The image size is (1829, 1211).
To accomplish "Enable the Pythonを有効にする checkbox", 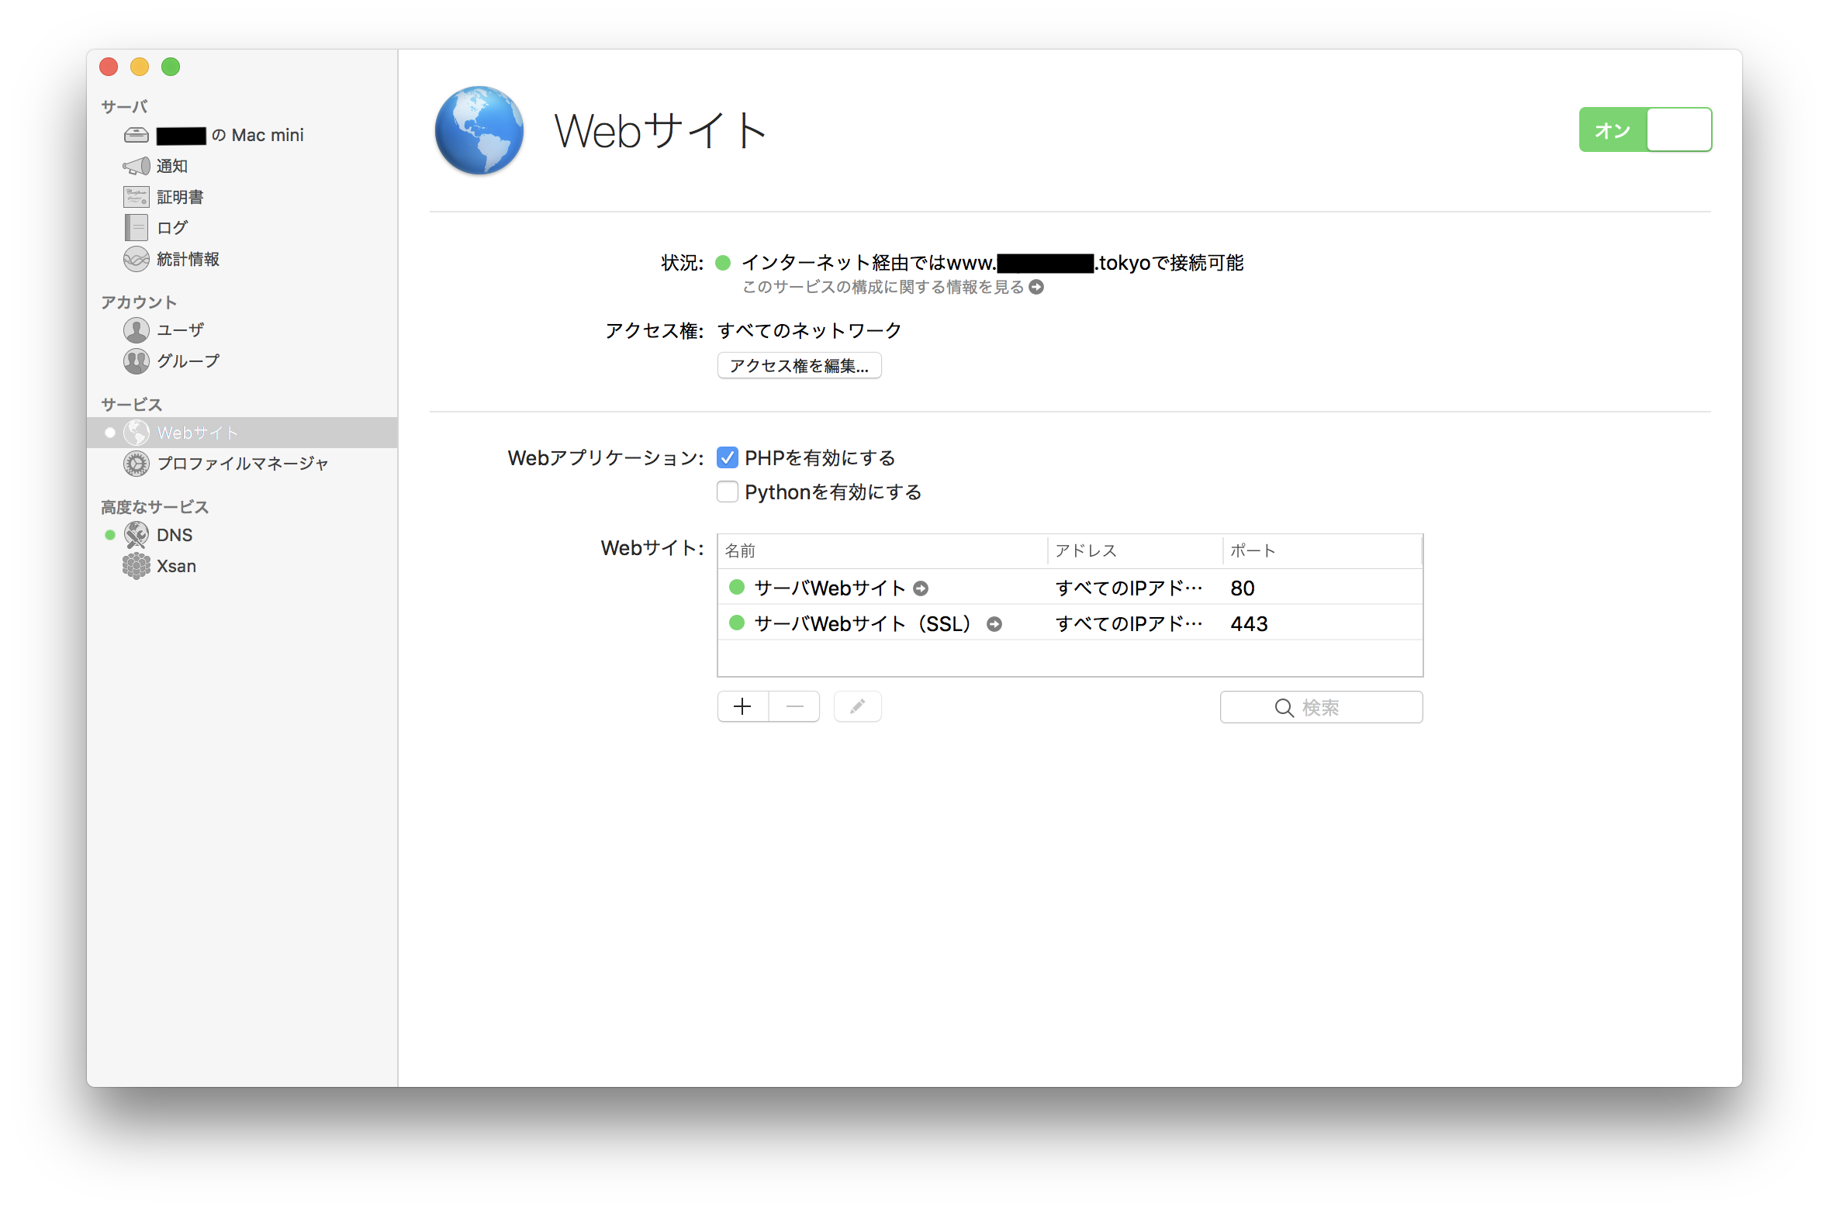I will click(x=727, y=492).
